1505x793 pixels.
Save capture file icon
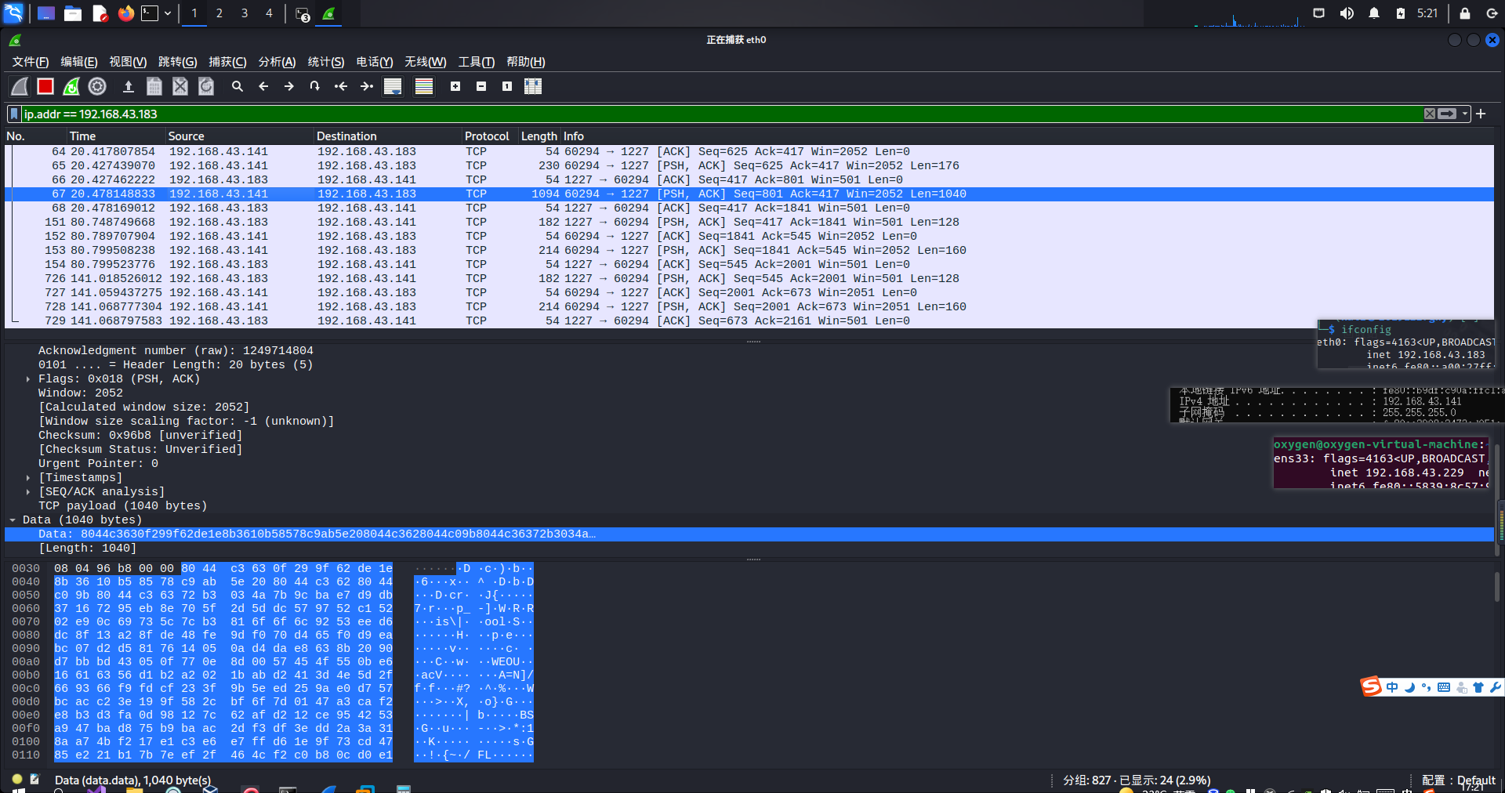(x=154, y=86)
